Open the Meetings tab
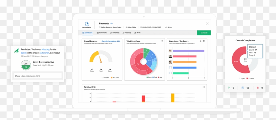 tap(127, 33)
